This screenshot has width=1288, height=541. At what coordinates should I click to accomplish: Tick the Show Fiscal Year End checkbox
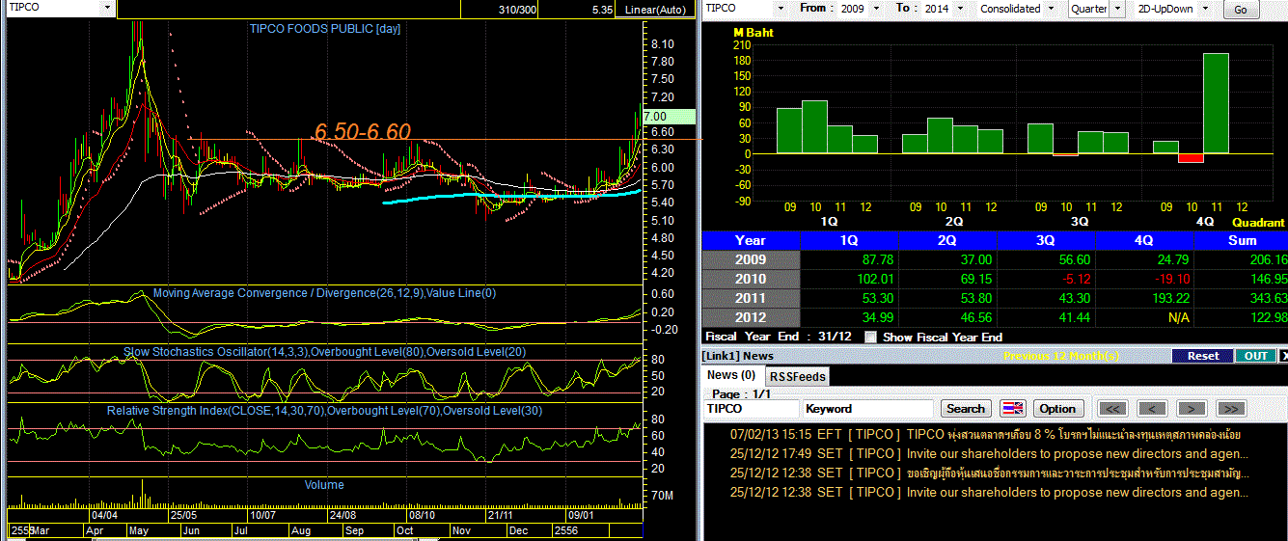point(871,337)
